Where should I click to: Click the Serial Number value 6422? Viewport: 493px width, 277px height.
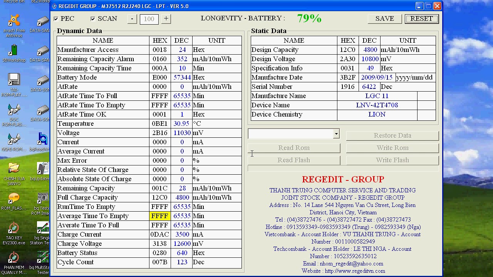point(369,87)
